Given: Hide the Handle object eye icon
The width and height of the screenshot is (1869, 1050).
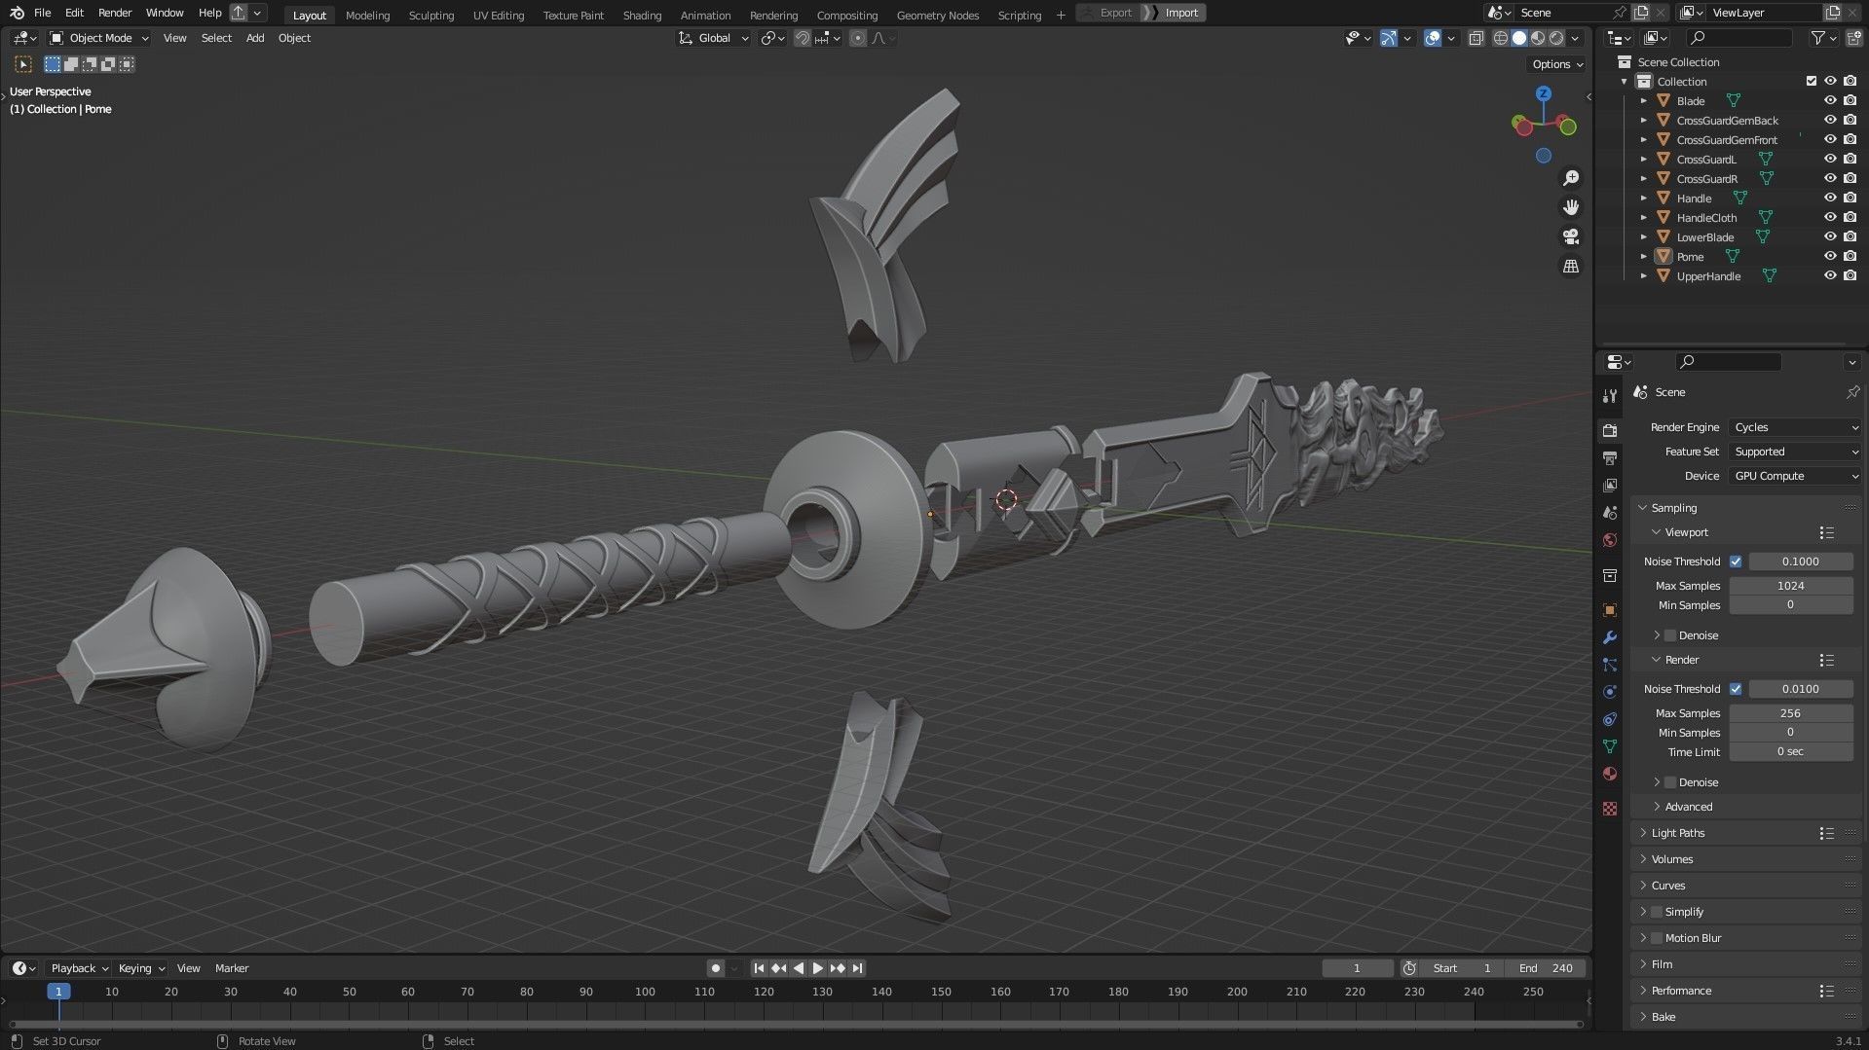Looking at the screenshot, I should (x=1830, y=198).
